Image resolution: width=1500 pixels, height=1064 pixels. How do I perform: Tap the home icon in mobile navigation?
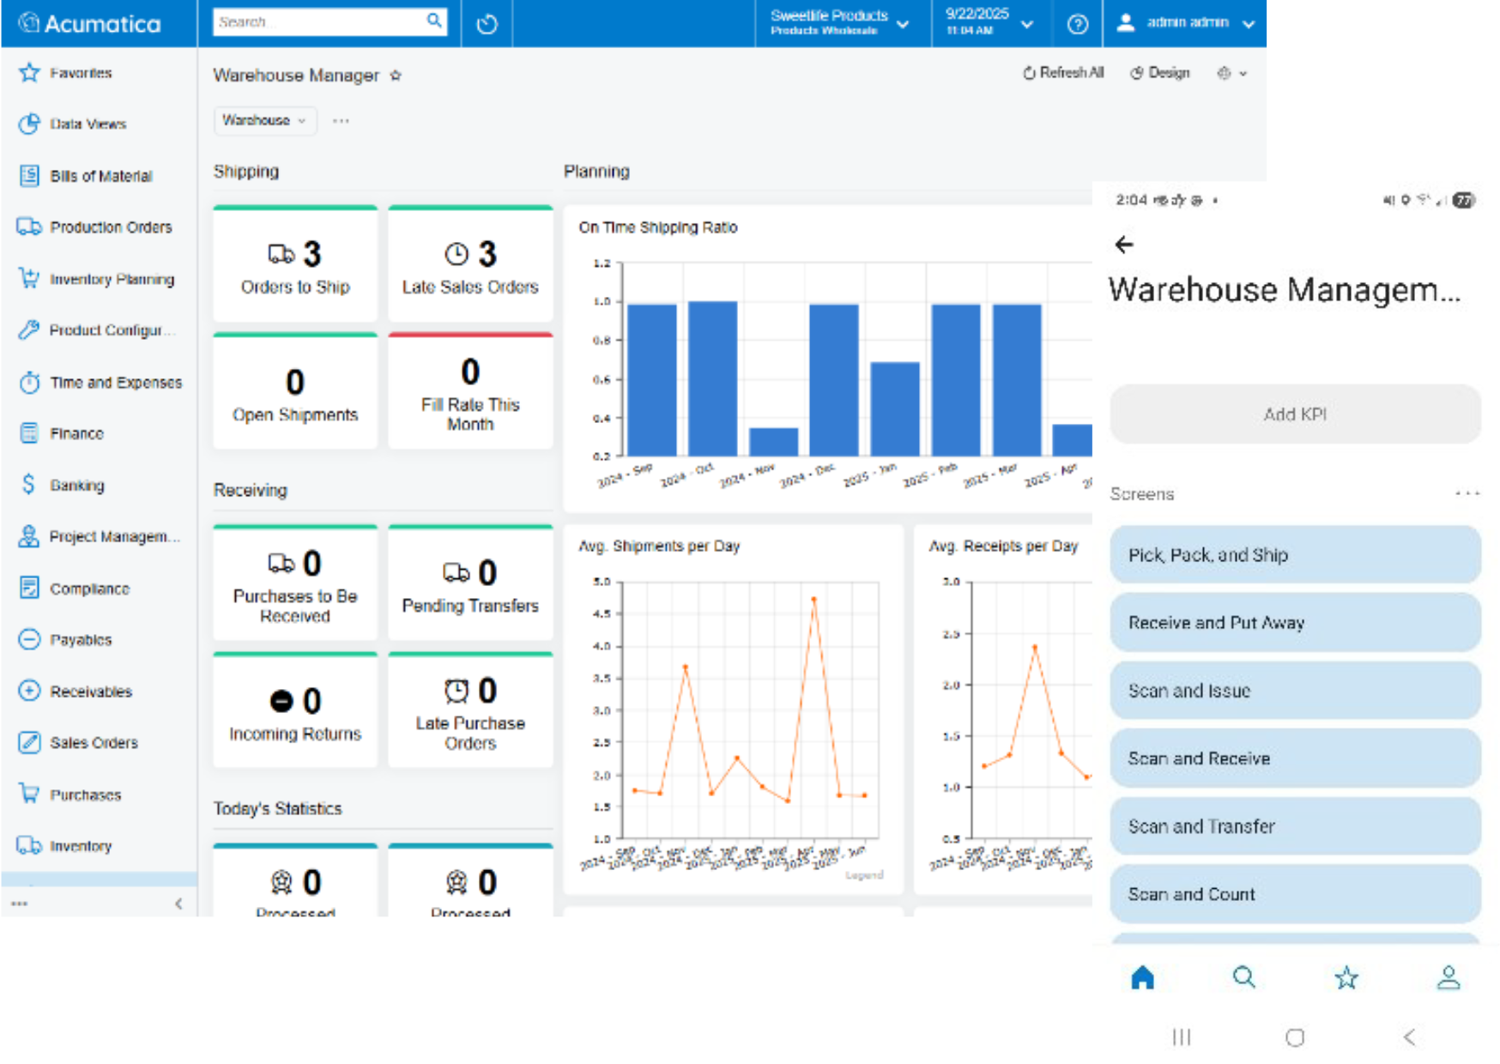coord(1142,977)
